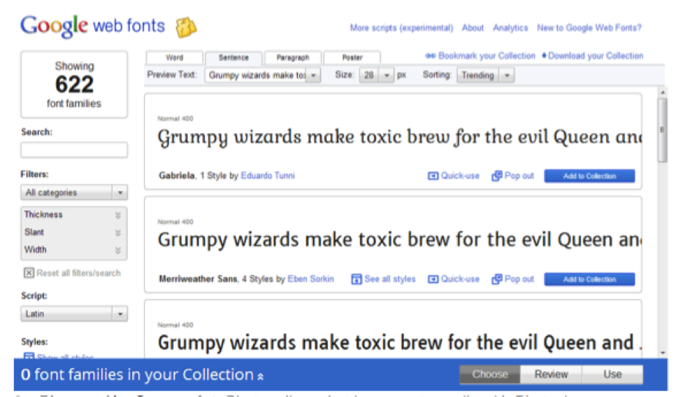
Task: Click the font list scrollbar thumb
Action: [x=662, y=130]
